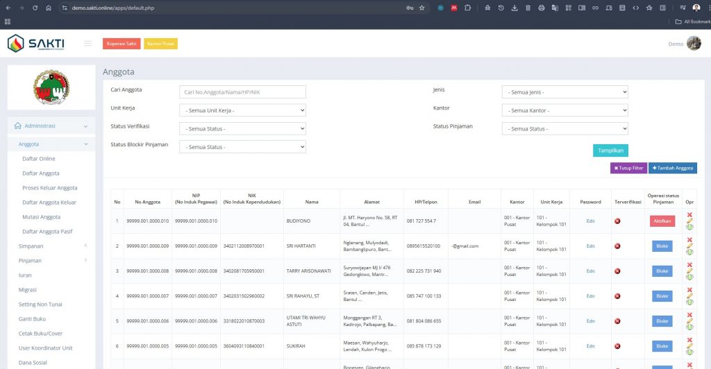
Task: Click the Tampilkan button
Action: point(610,151)
